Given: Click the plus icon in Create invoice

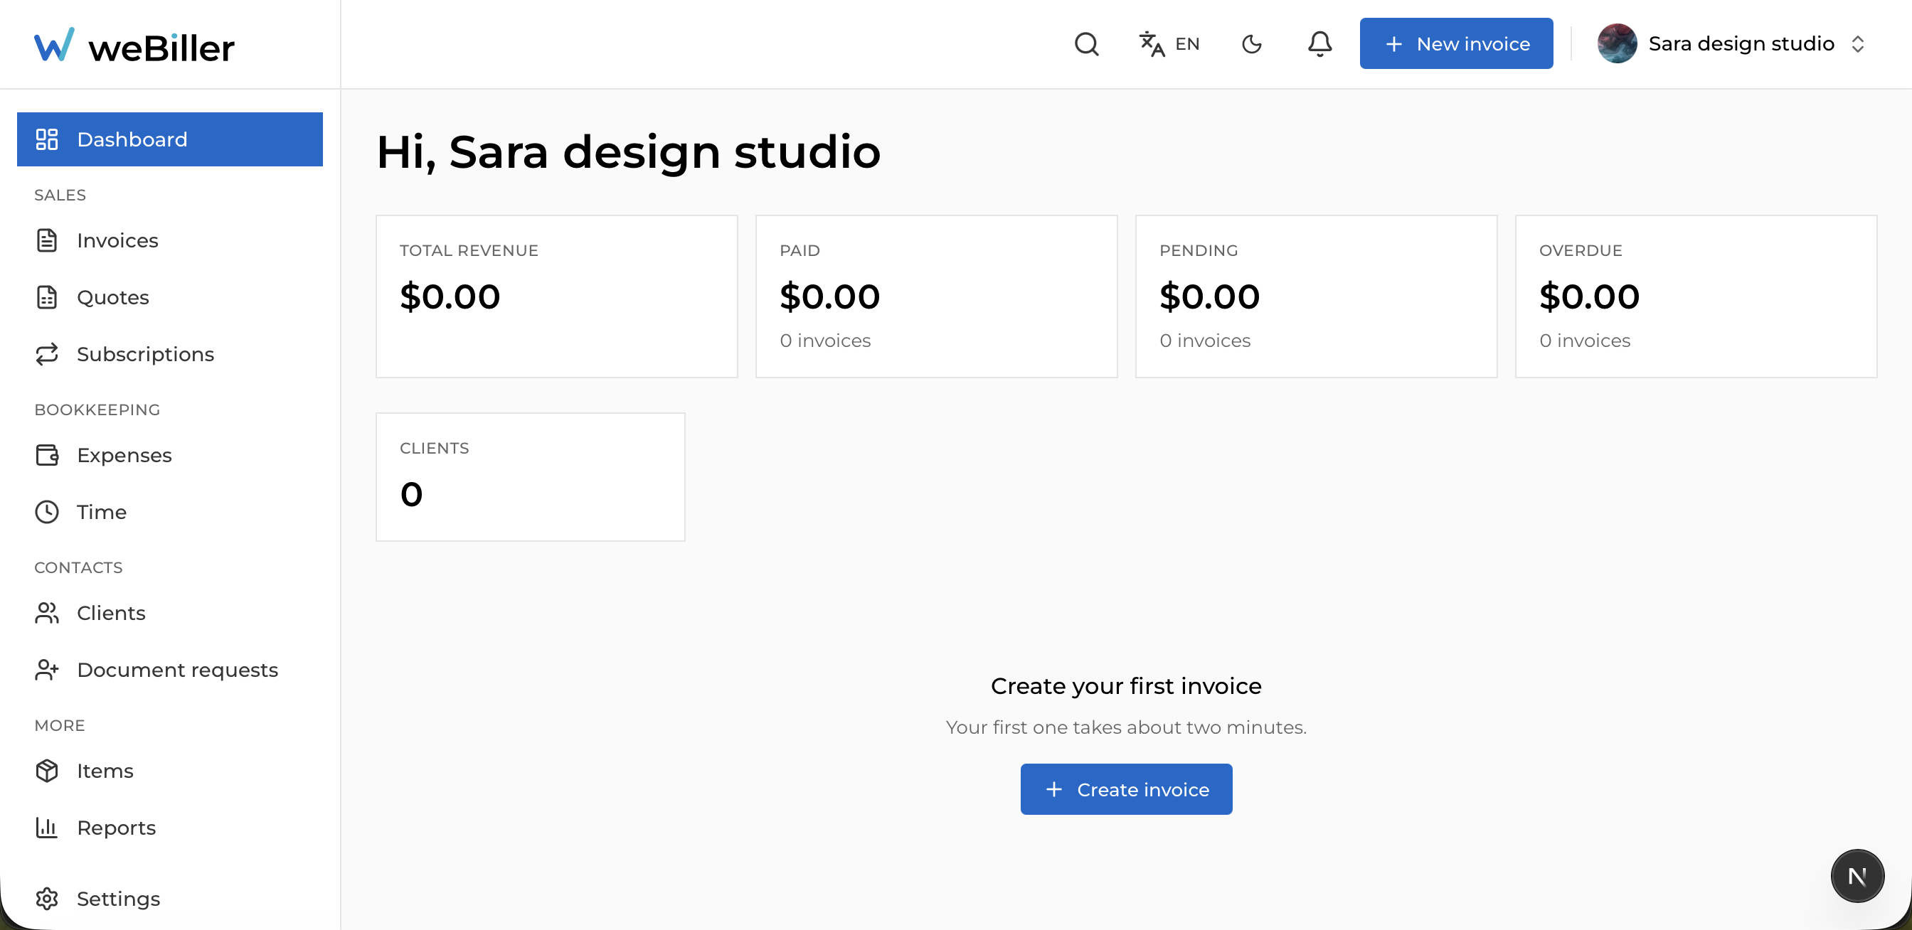Looking at the screenshot, I should [x=1054, y=789].
